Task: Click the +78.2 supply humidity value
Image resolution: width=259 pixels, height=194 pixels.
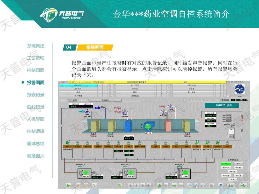Action: pyautogui.click(x=211, y=126)
